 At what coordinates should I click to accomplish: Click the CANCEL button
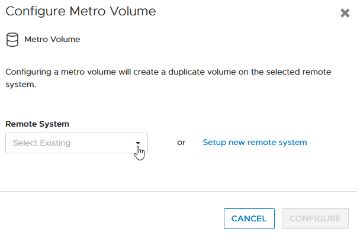(x=249, y=218)
